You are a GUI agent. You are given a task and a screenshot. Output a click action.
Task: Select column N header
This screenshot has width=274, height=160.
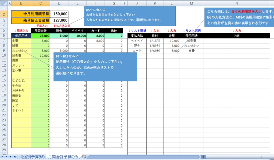click(x=237, y=3)
